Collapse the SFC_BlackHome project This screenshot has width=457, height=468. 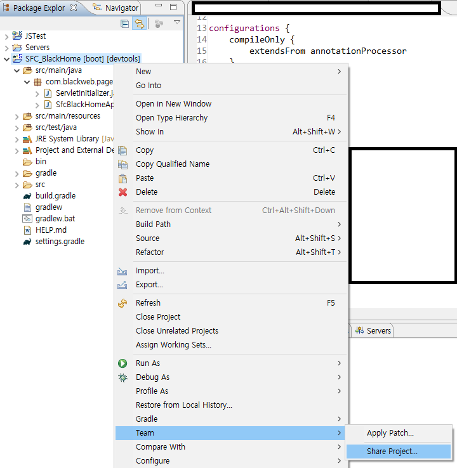tap(6, 60)
